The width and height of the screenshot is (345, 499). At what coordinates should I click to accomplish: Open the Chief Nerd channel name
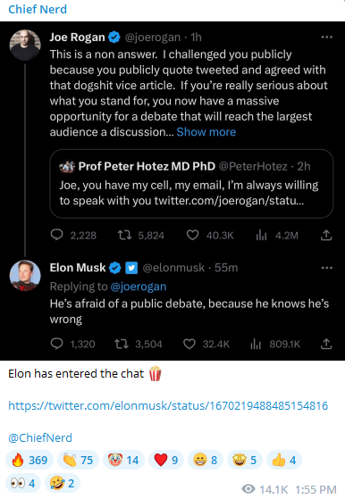tap(38, 9)
